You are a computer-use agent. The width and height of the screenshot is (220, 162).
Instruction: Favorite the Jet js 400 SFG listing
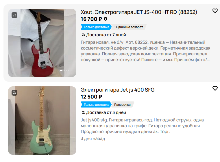(x=215, y=88)
